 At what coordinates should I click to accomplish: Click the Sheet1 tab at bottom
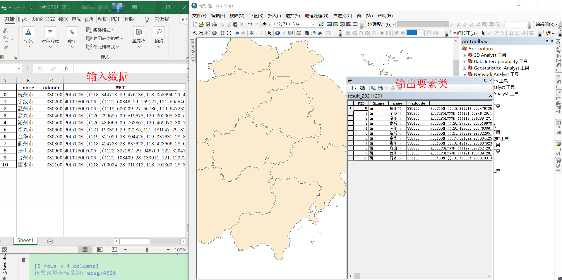point(25,240)
